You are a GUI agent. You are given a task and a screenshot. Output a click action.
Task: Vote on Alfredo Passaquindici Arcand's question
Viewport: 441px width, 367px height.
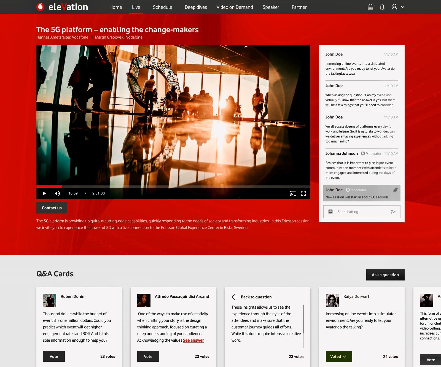click(148, 356)
